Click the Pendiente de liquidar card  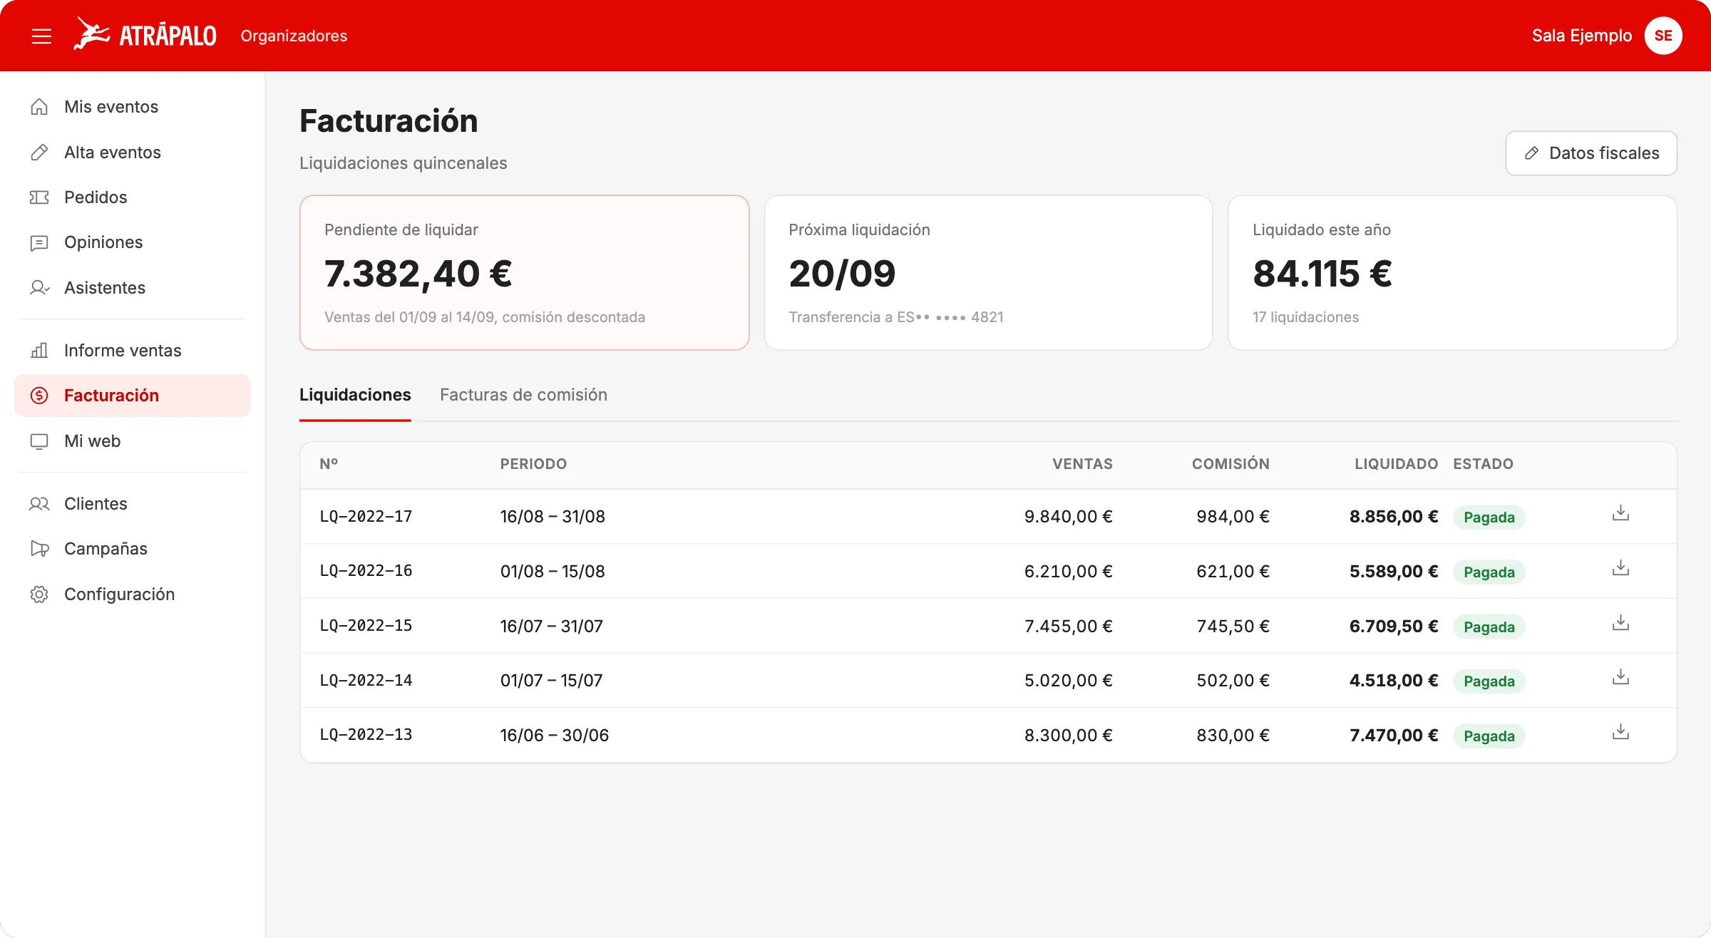(x=524, y=273)
